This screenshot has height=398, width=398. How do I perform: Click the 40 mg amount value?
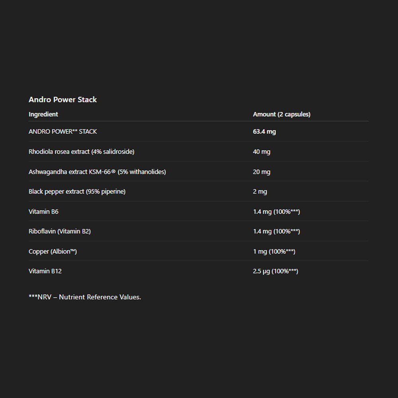pyautogui.click(x=261, y=152)
